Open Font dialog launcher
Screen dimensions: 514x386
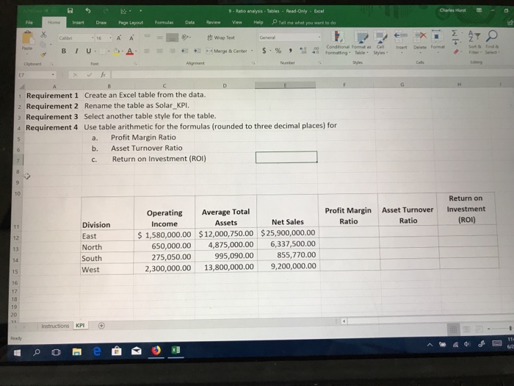[135, 63]
